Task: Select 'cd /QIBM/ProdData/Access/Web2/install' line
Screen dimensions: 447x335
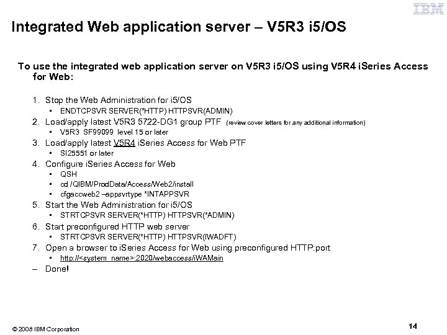Action: (x=127, y=184)
